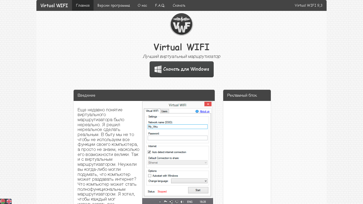This screenshot has height=204, width=363.
Task: Click Virtual WIFI title bar of app screenshot
Action: pos(178,105)
